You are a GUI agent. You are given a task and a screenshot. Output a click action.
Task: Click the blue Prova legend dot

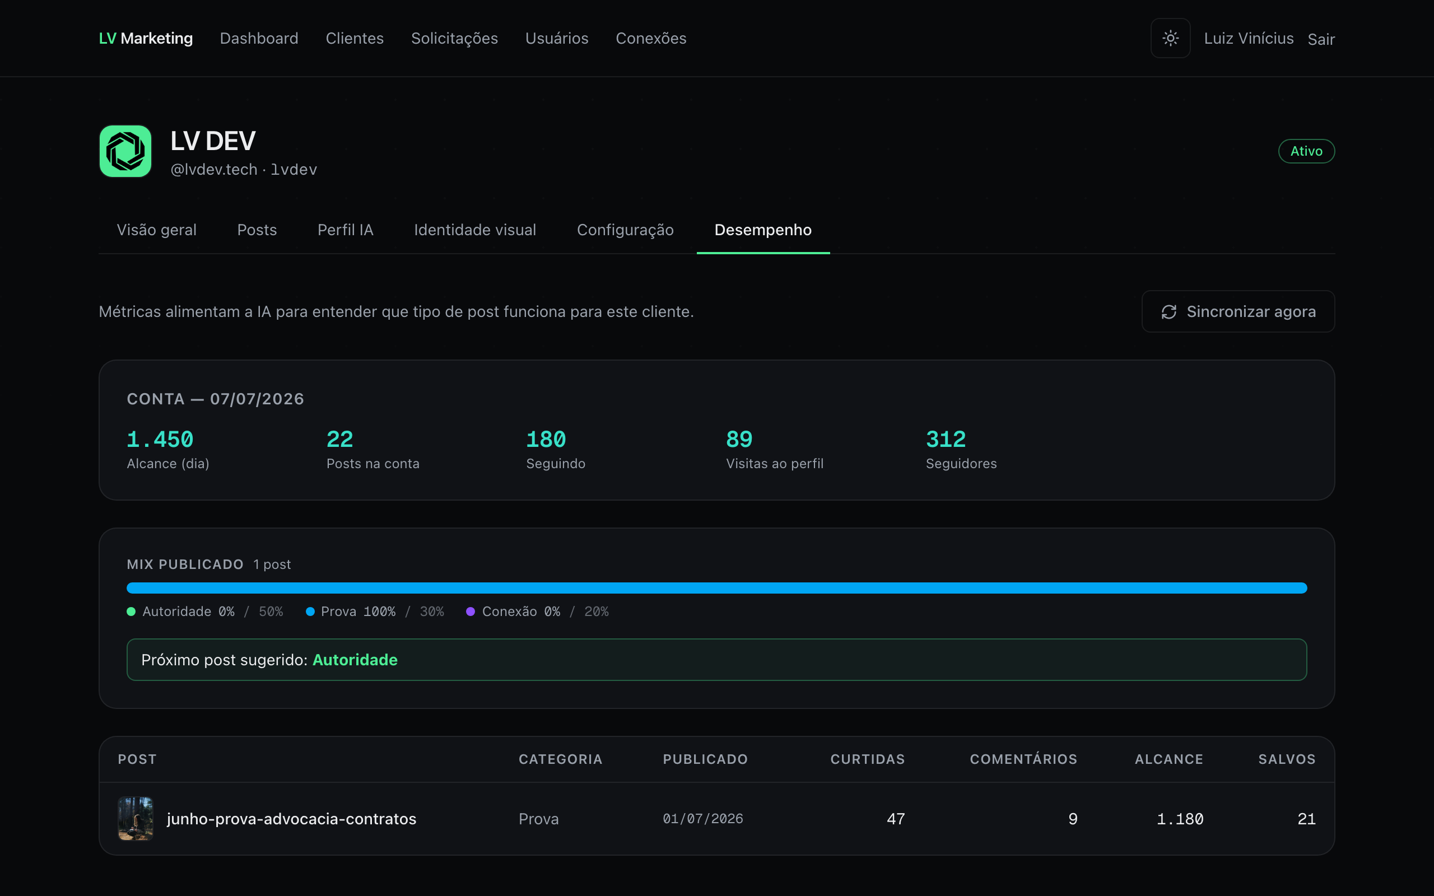pos(310,612)
